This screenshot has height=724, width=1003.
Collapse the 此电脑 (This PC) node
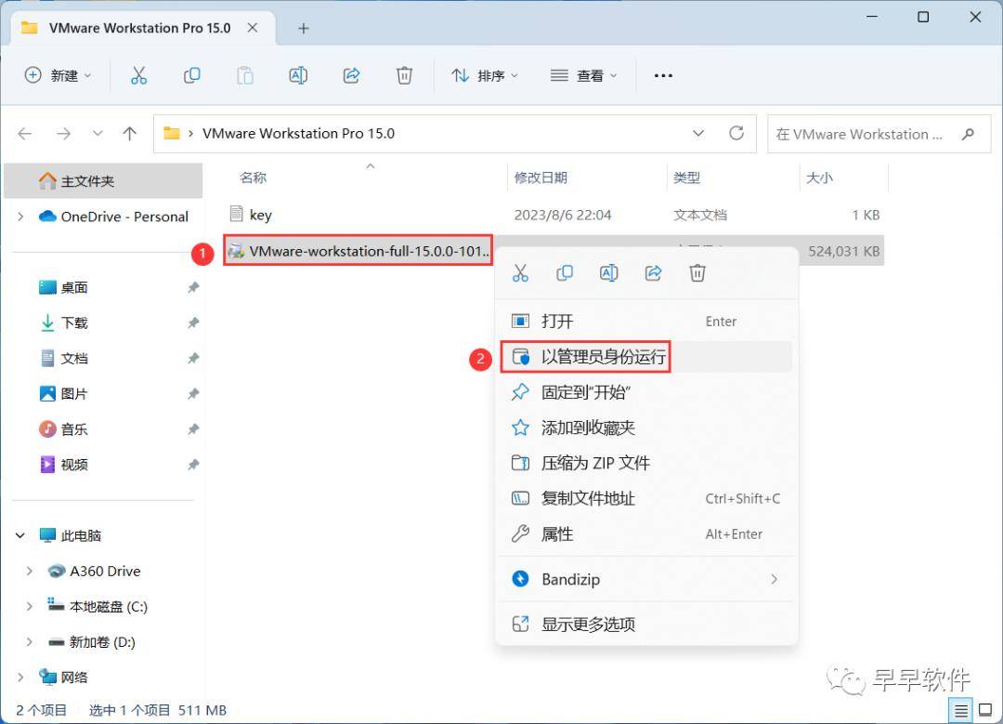[20, 535]
